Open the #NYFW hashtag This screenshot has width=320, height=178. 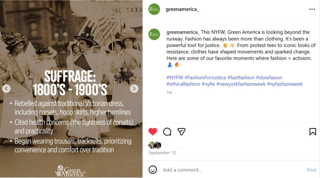pyautogui.click(x=175, y=78)
